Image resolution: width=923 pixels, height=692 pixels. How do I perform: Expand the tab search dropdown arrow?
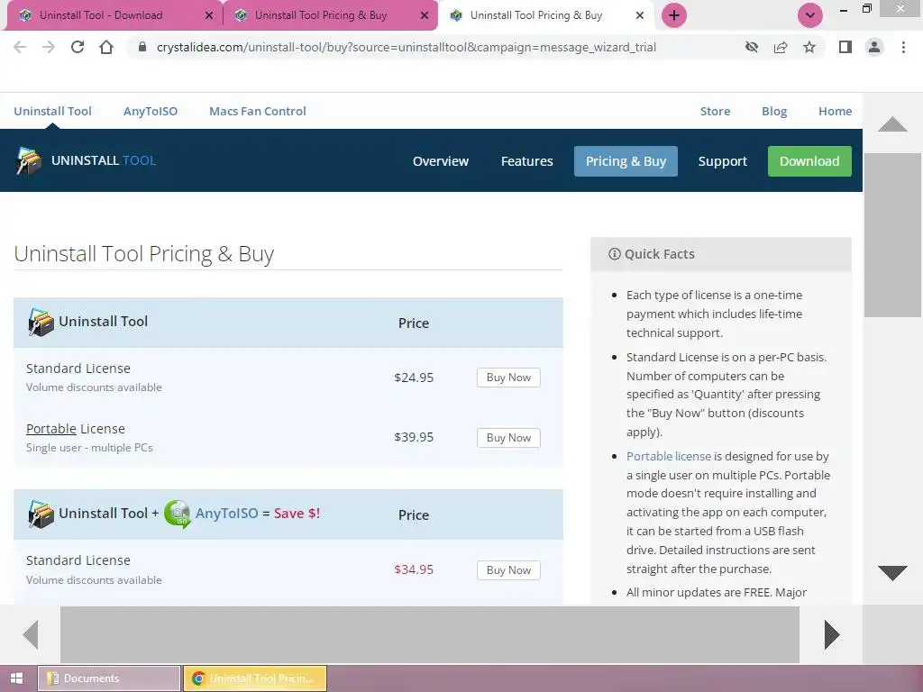(x=810, y=15)
